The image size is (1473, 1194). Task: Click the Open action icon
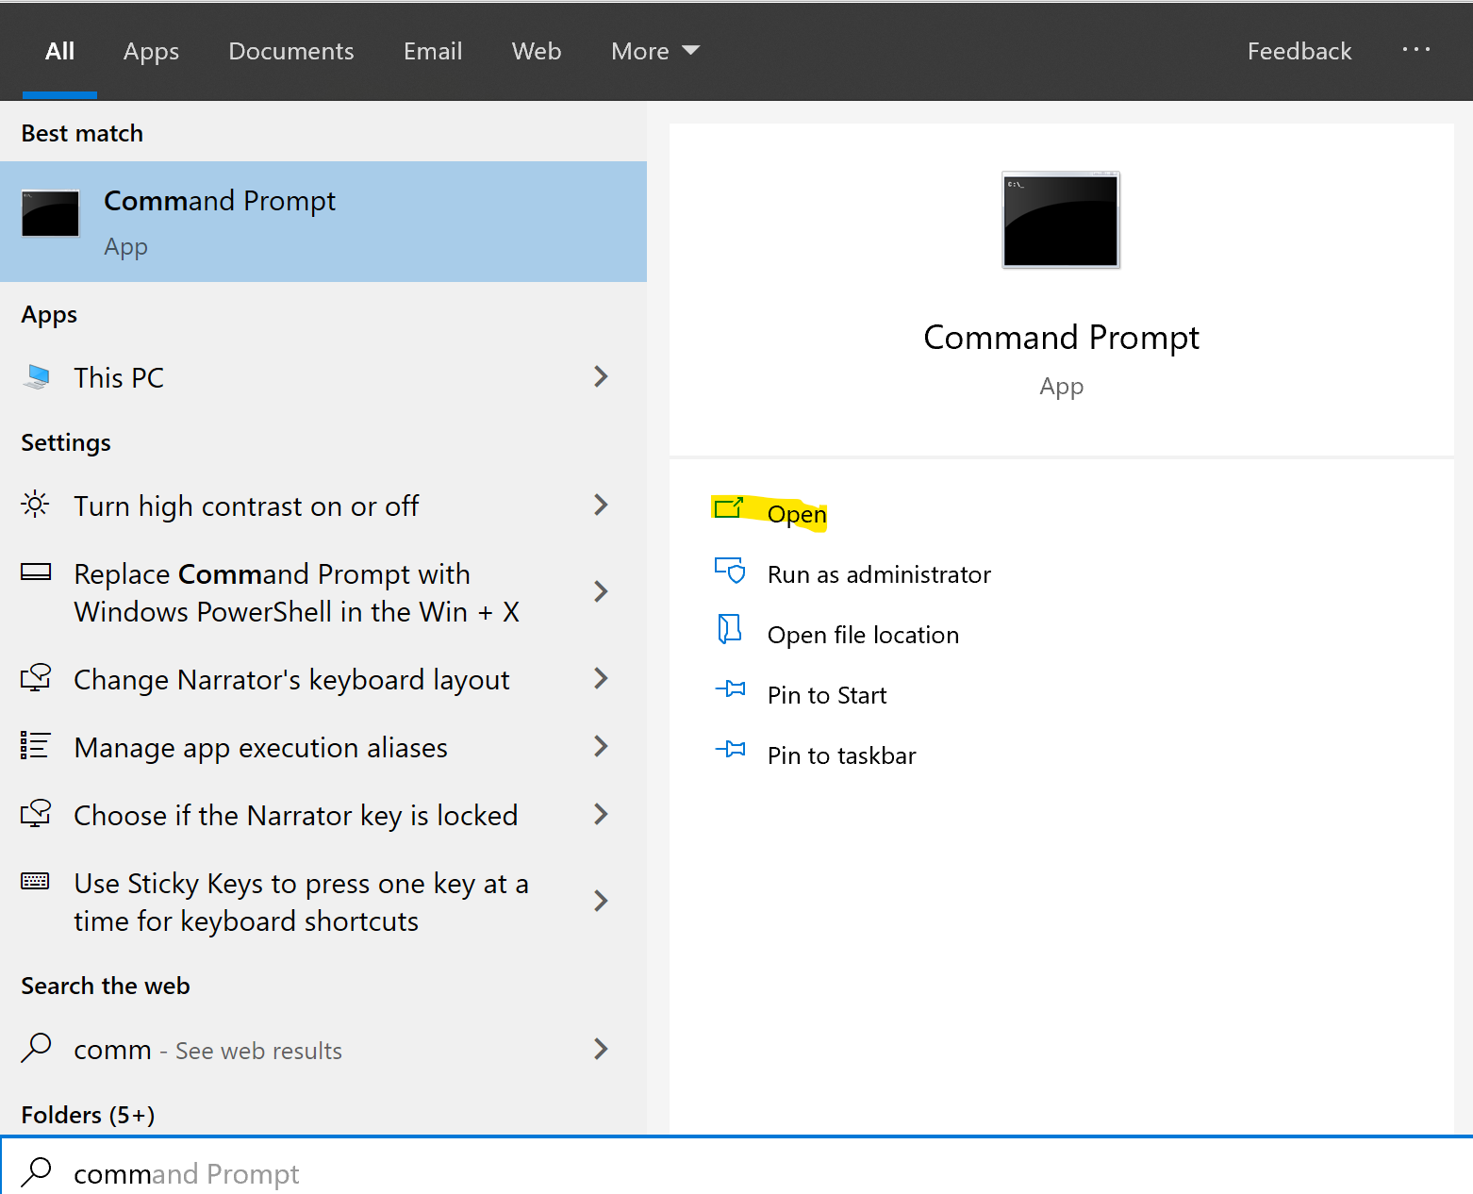point(729,508)
